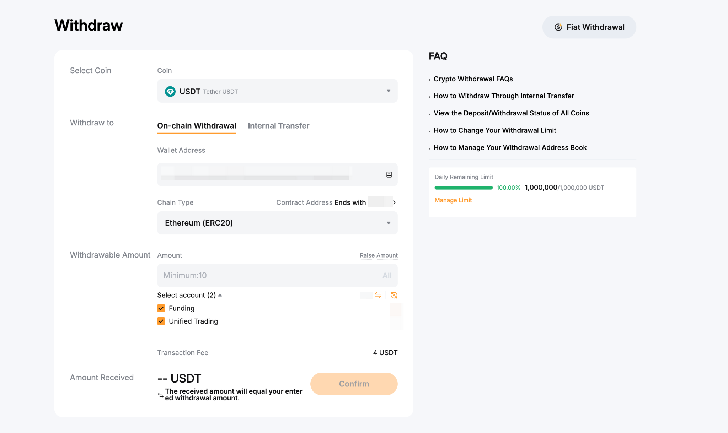Image resolution: width=728 pixels, height=433 pixels.
Task: Click the orange transfer arrows icon
Action: click(x=378, y=295)
